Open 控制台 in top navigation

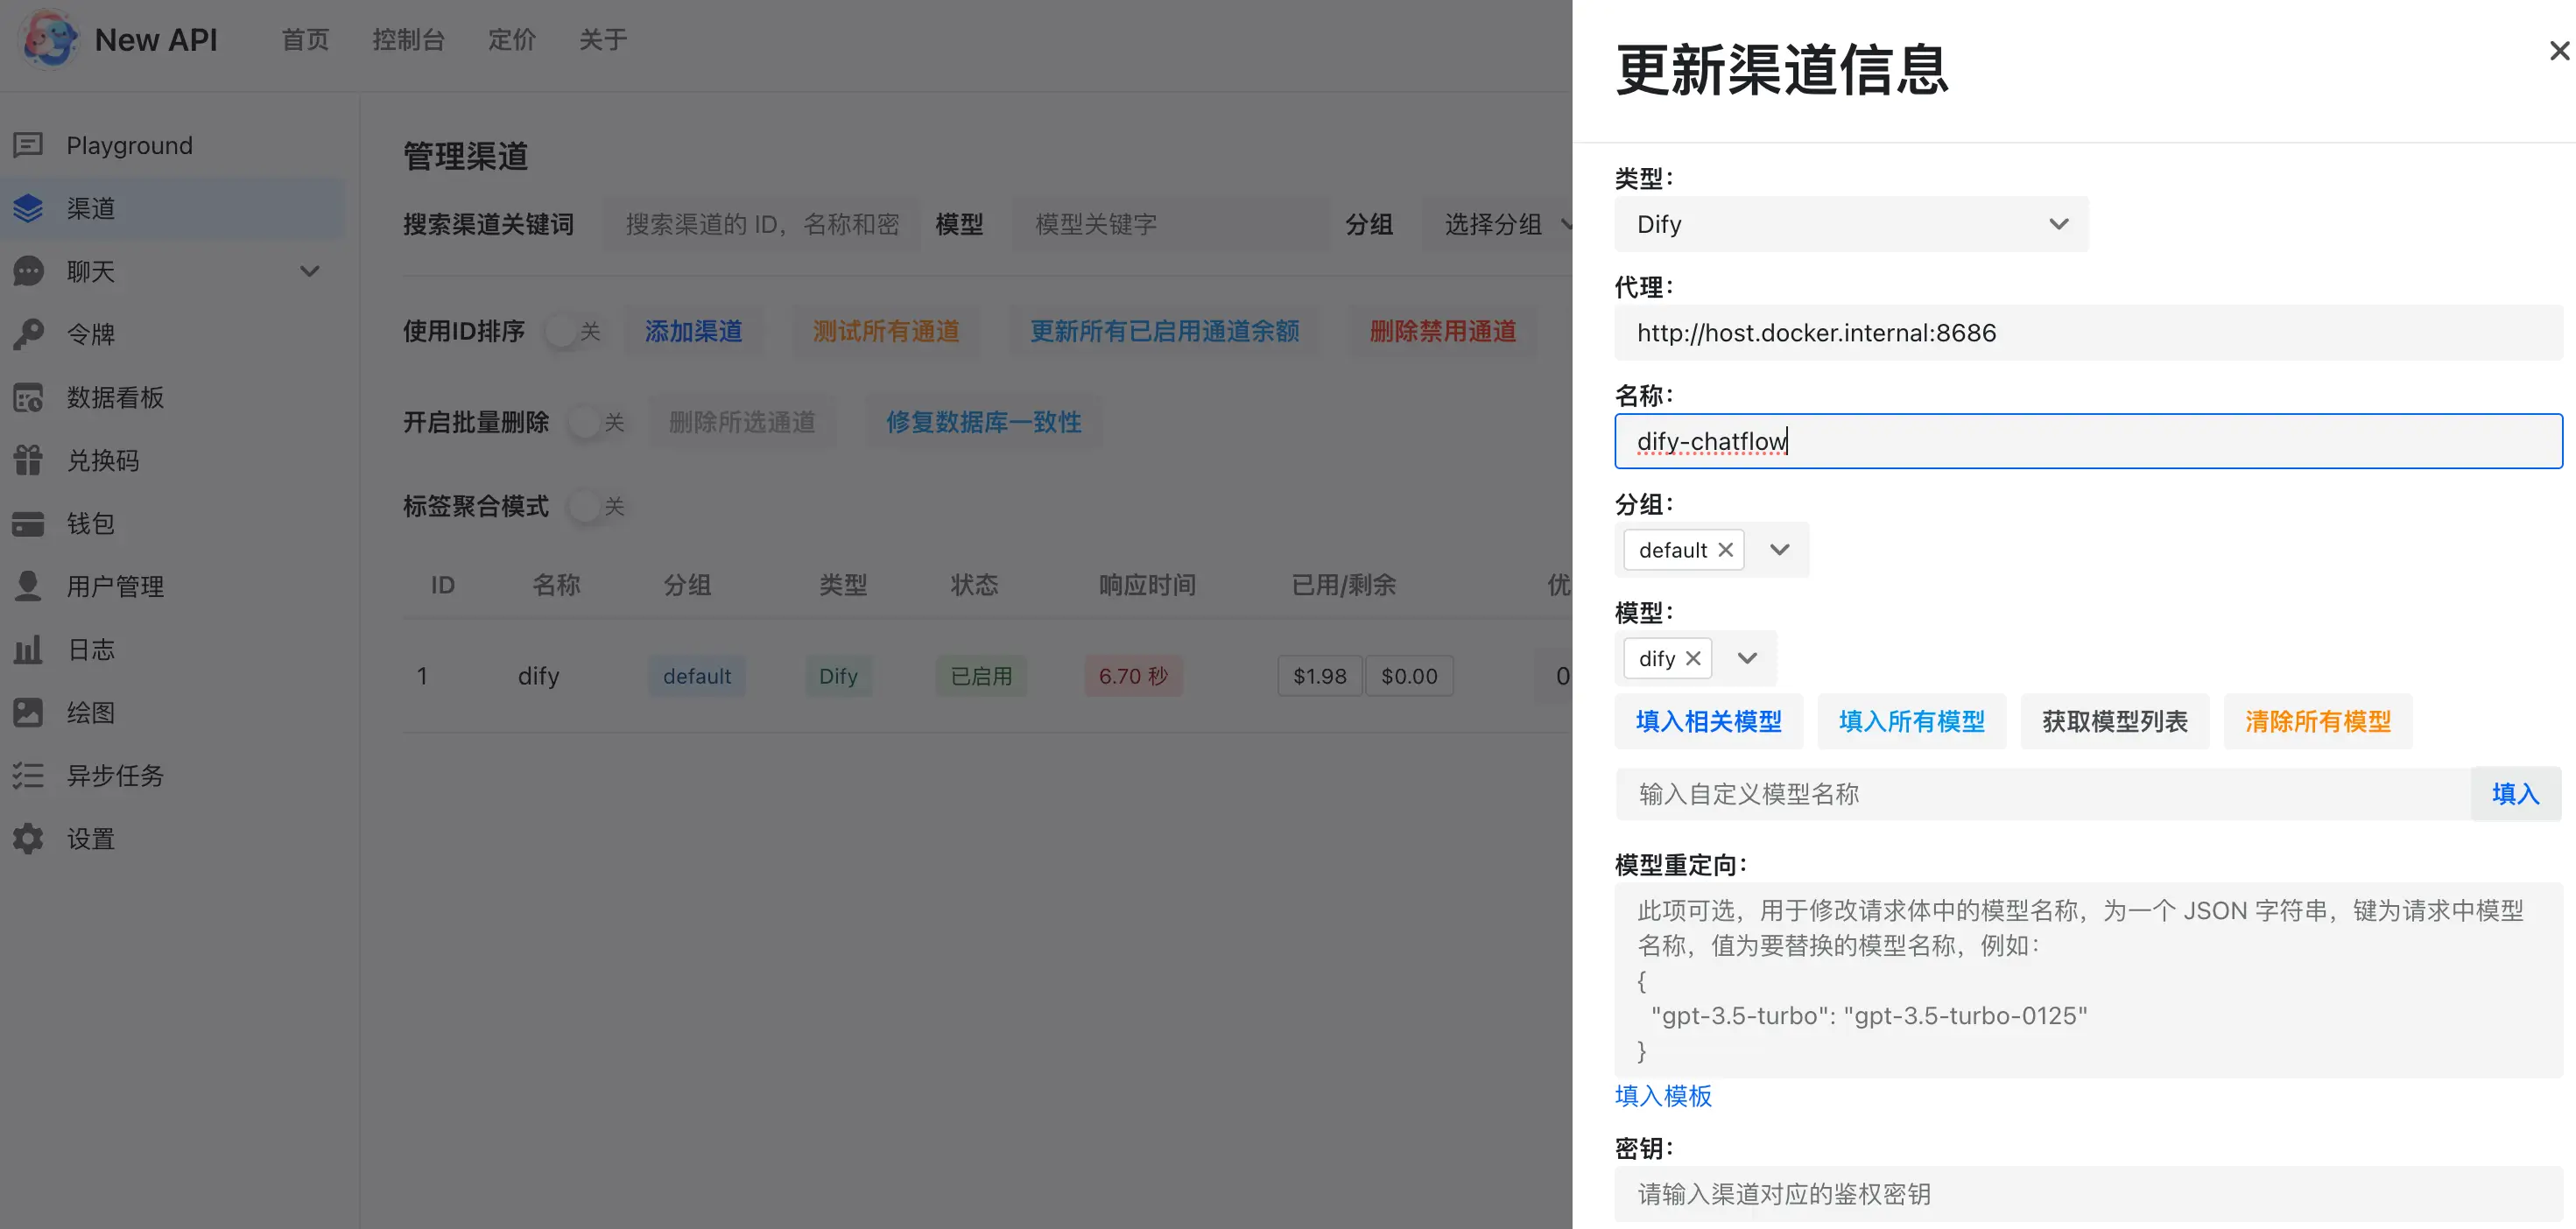pyautogui.click(x=408, y=40)
